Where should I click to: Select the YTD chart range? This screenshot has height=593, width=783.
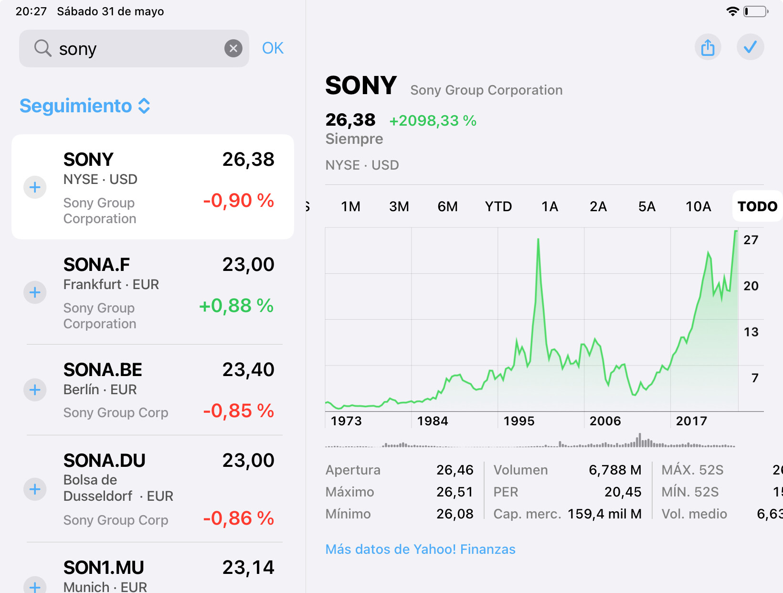click(x=498, y=206)
